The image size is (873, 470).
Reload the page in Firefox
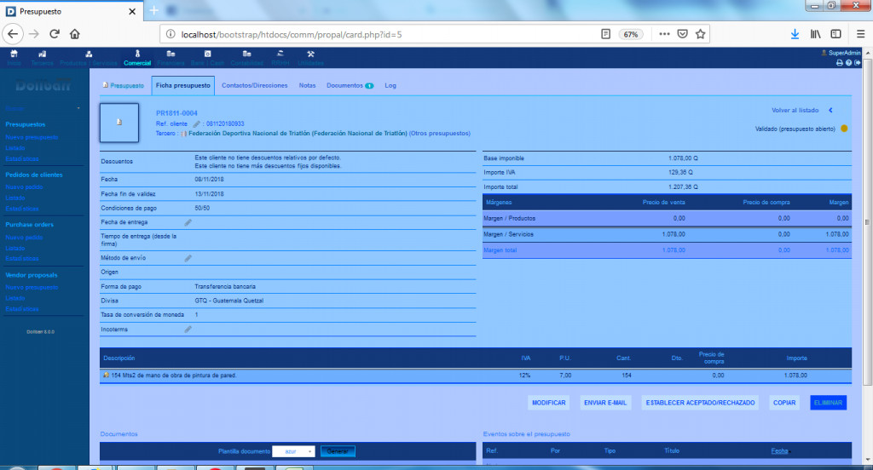point(55,34)
